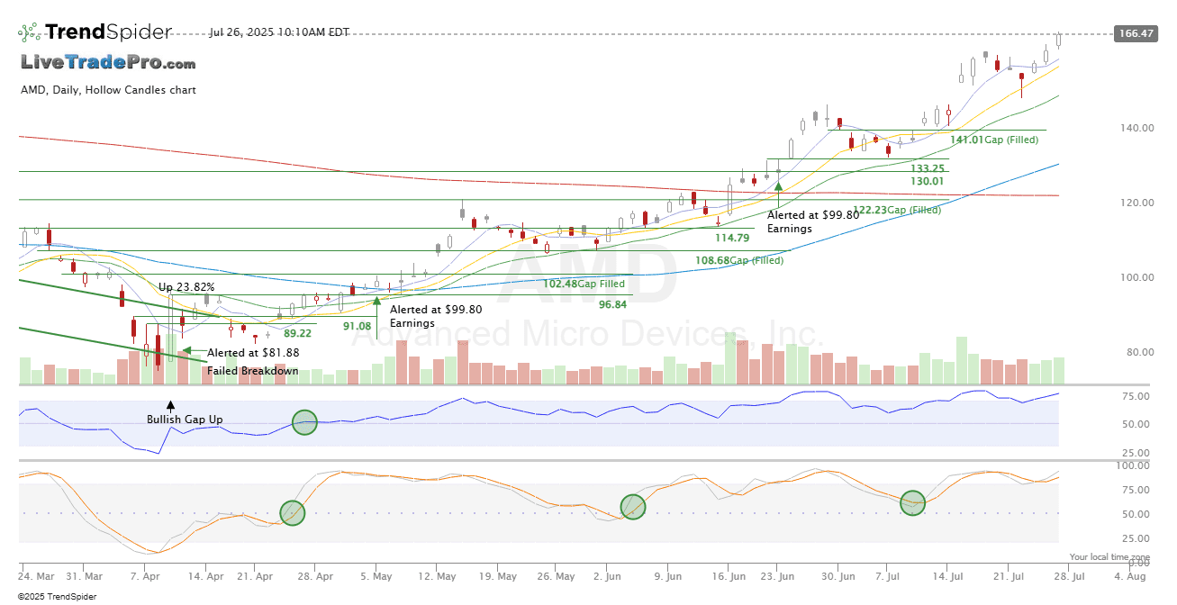This screenshot has width=1177, height=605.
Task: Select the '24. Mar' date on the time axis
Action: [35, 576]
